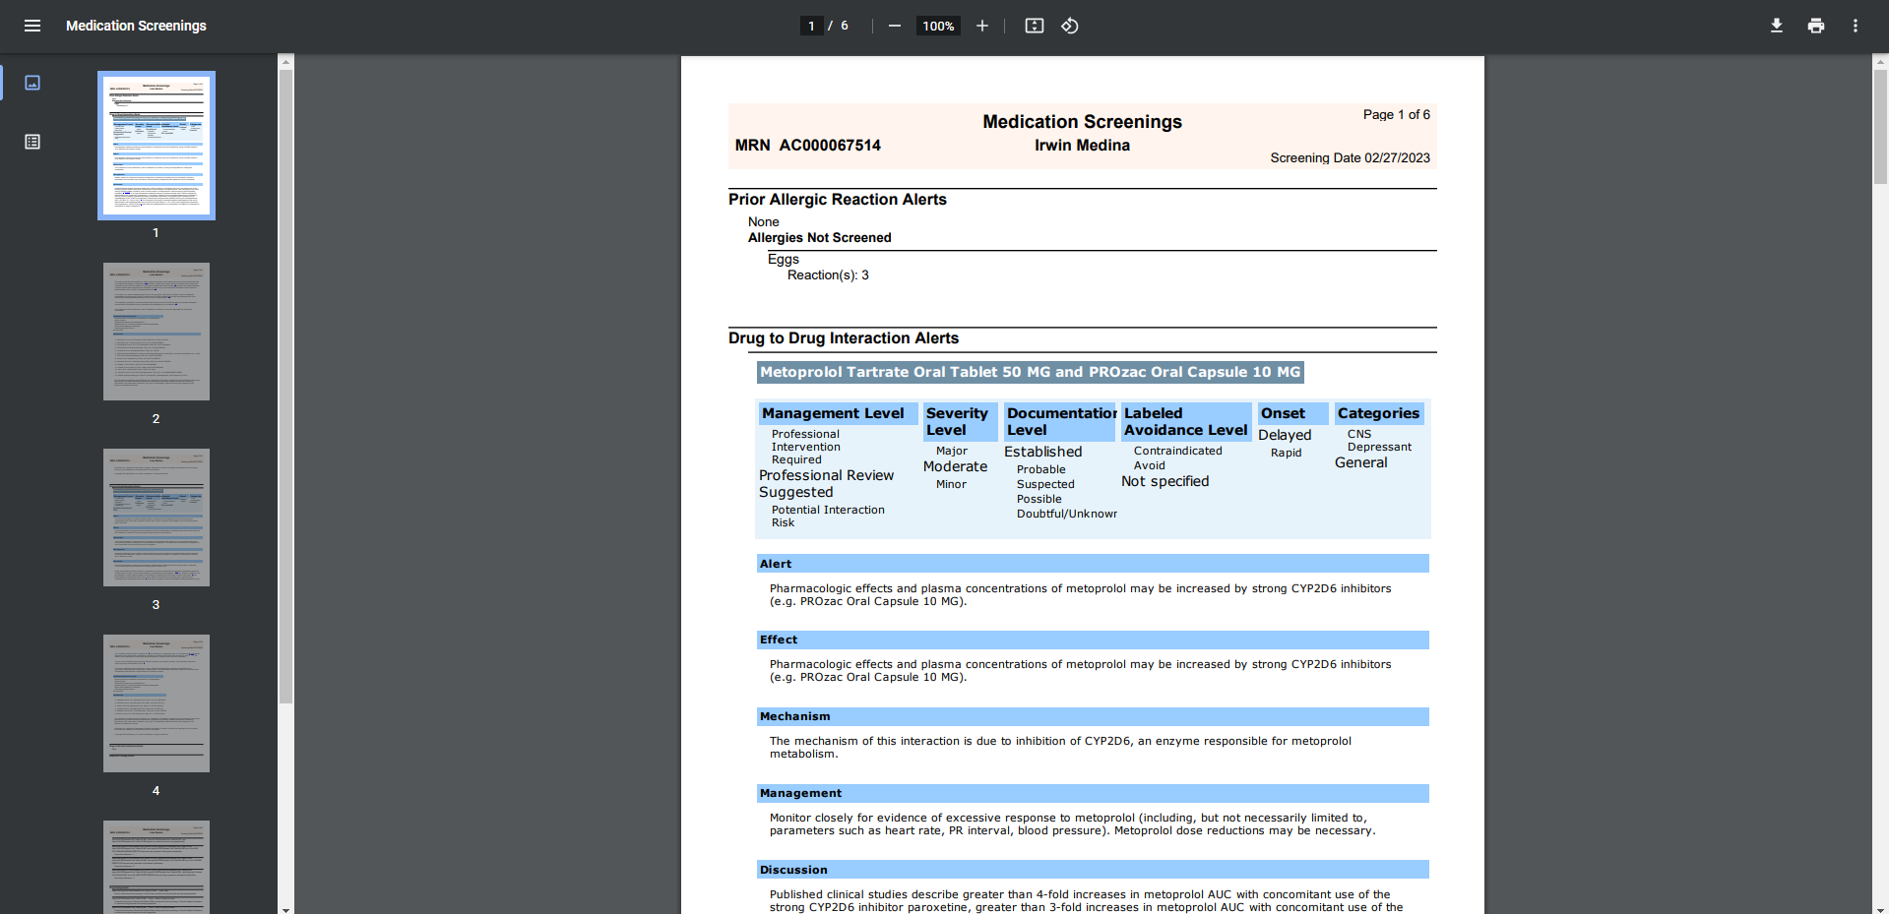Print the document
The width and height of the screenshot is (1889, 914).
point(1815,26)
